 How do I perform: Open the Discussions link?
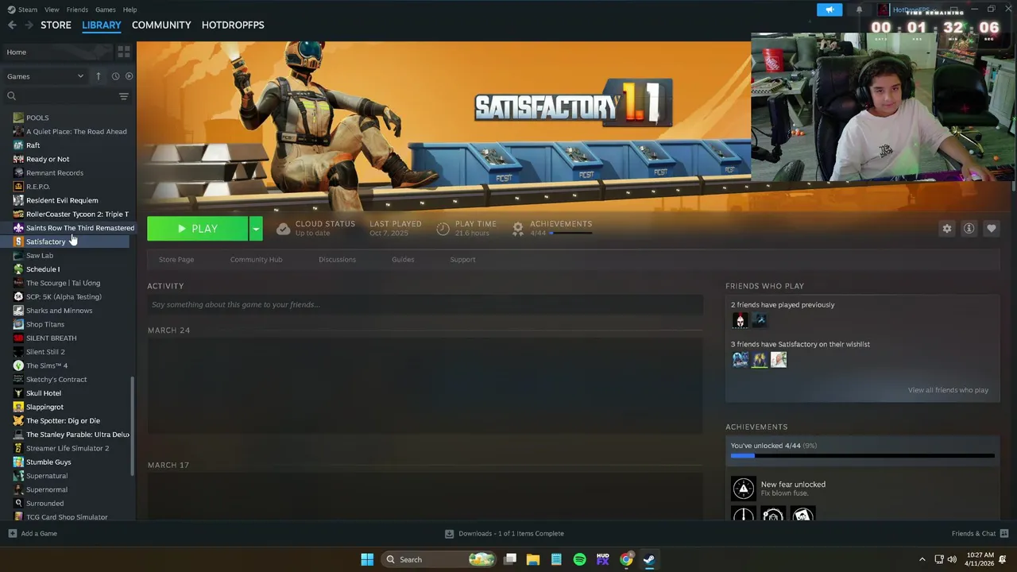point(337,260)
